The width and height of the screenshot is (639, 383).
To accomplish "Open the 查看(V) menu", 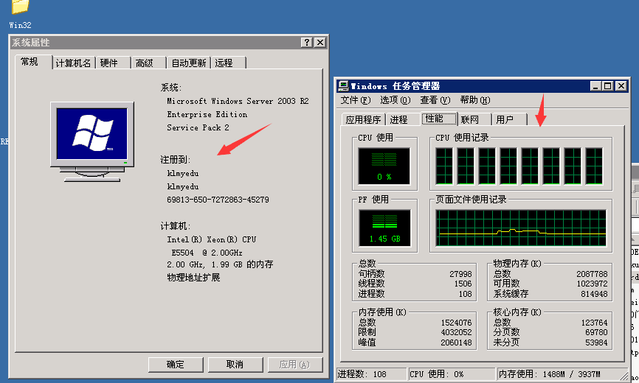I will (435, 100).
